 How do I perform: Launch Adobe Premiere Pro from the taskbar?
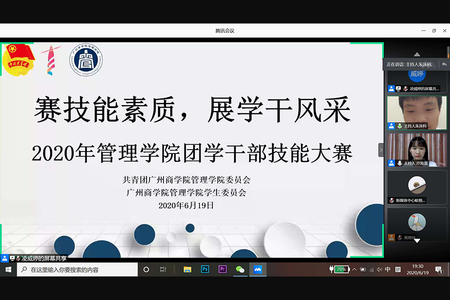[x=222, y=269]
